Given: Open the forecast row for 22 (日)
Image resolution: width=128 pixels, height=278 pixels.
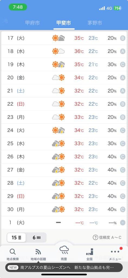Looking at the screenshot, I should (x=64, y=104).
